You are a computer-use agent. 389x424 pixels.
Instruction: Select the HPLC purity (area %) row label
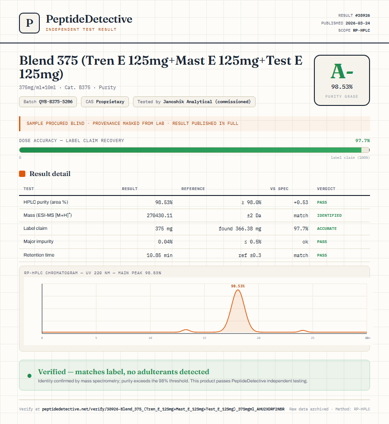pyautogui.click(x=46, y=202)
